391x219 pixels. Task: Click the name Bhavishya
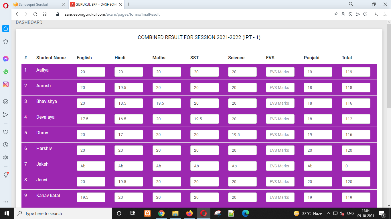pos(47,102)
